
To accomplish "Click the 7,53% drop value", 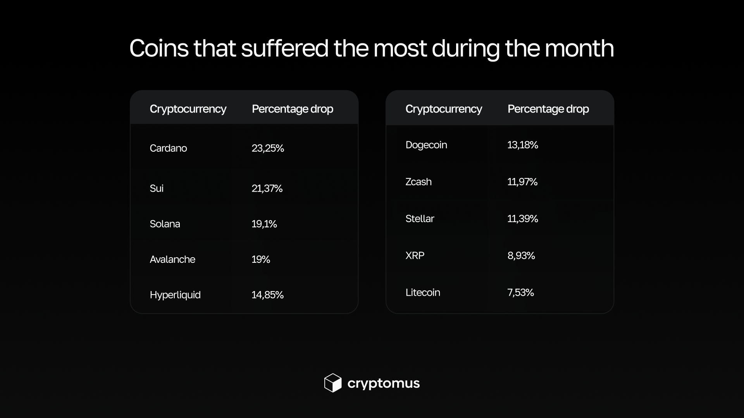I will 520,293.
